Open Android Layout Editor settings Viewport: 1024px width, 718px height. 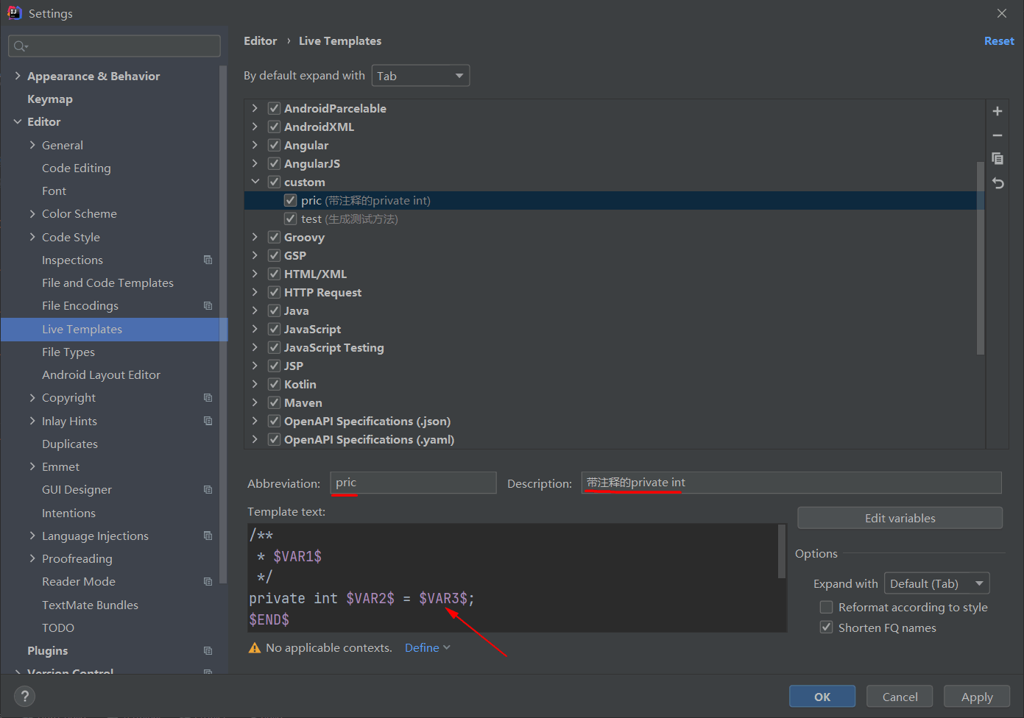coord(101,374)
